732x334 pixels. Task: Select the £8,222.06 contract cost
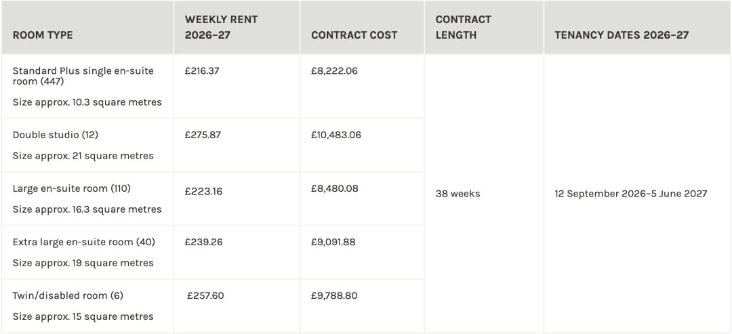[333, 71]
